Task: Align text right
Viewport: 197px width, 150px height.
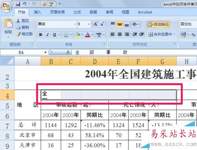Action: (x=126, y=34)
